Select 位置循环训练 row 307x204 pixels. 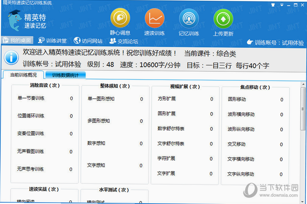click(45, 116)
